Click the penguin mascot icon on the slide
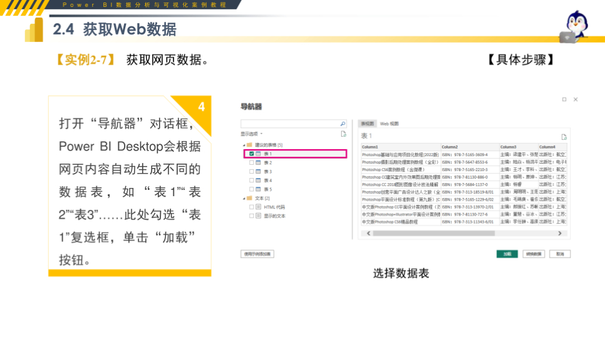605x341 pixels. pos(574,26)
